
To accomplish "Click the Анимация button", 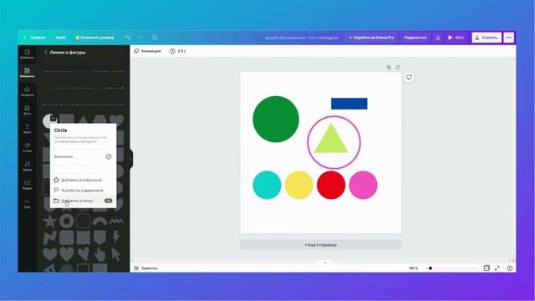I will (x=147, y=51).
